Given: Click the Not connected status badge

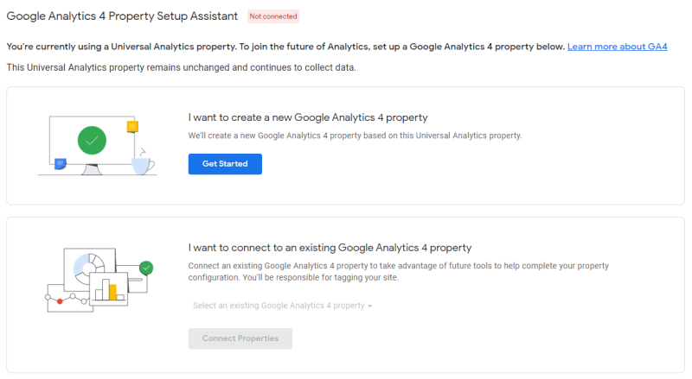Looking at the screenshot, I should (273, 16).
